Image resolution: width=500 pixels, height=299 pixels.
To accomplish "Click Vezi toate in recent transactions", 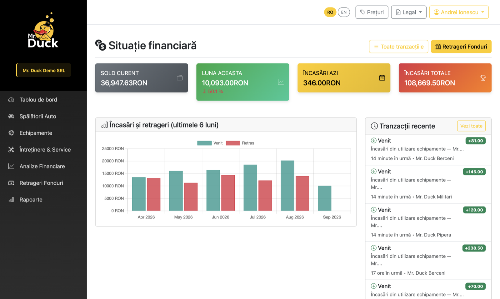I will 471,126.
